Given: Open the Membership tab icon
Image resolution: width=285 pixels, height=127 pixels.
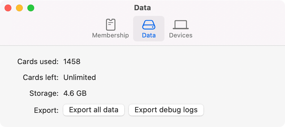Looking at the screenshot, I should [x=111, y=25].
